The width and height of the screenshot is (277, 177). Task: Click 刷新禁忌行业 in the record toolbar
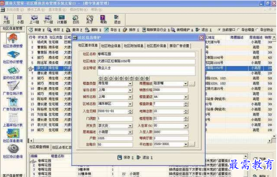pos(156,30)
